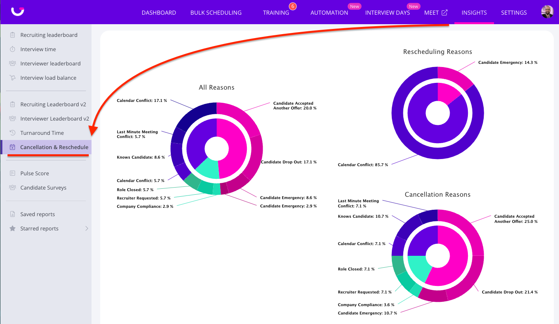Click the Recruiter Requested: 7.1 % label

click(365, 292)
